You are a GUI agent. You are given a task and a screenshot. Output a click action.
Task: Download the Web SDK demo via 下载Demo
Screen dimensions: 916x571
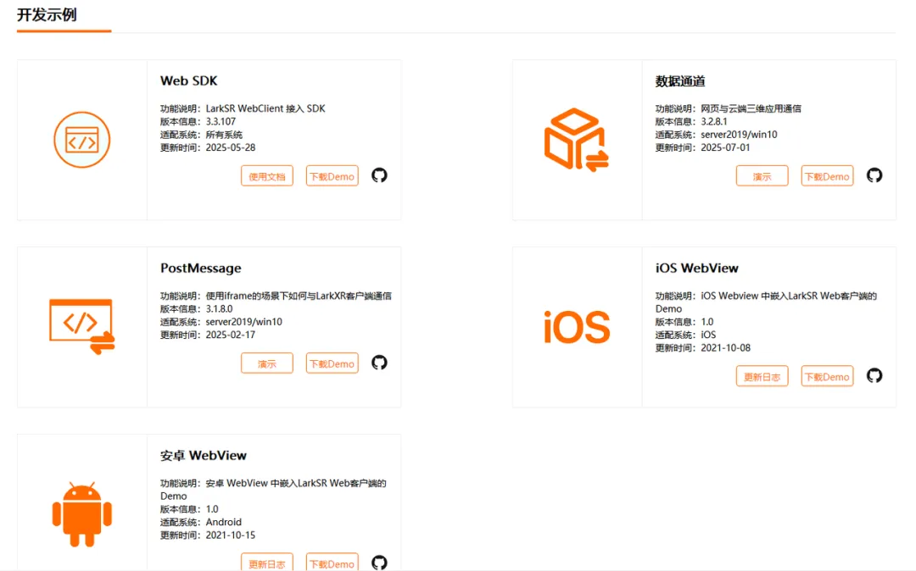click(x=332, y=176)
